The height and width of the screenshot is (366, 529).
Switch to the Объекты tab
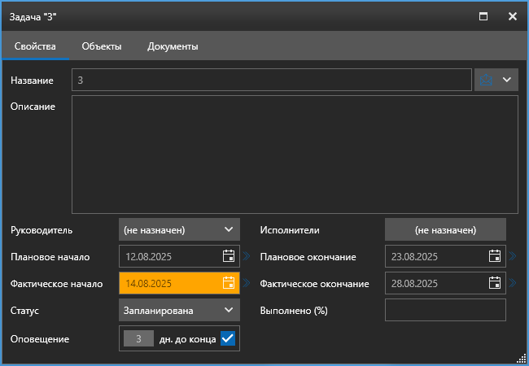coord(102,46)
